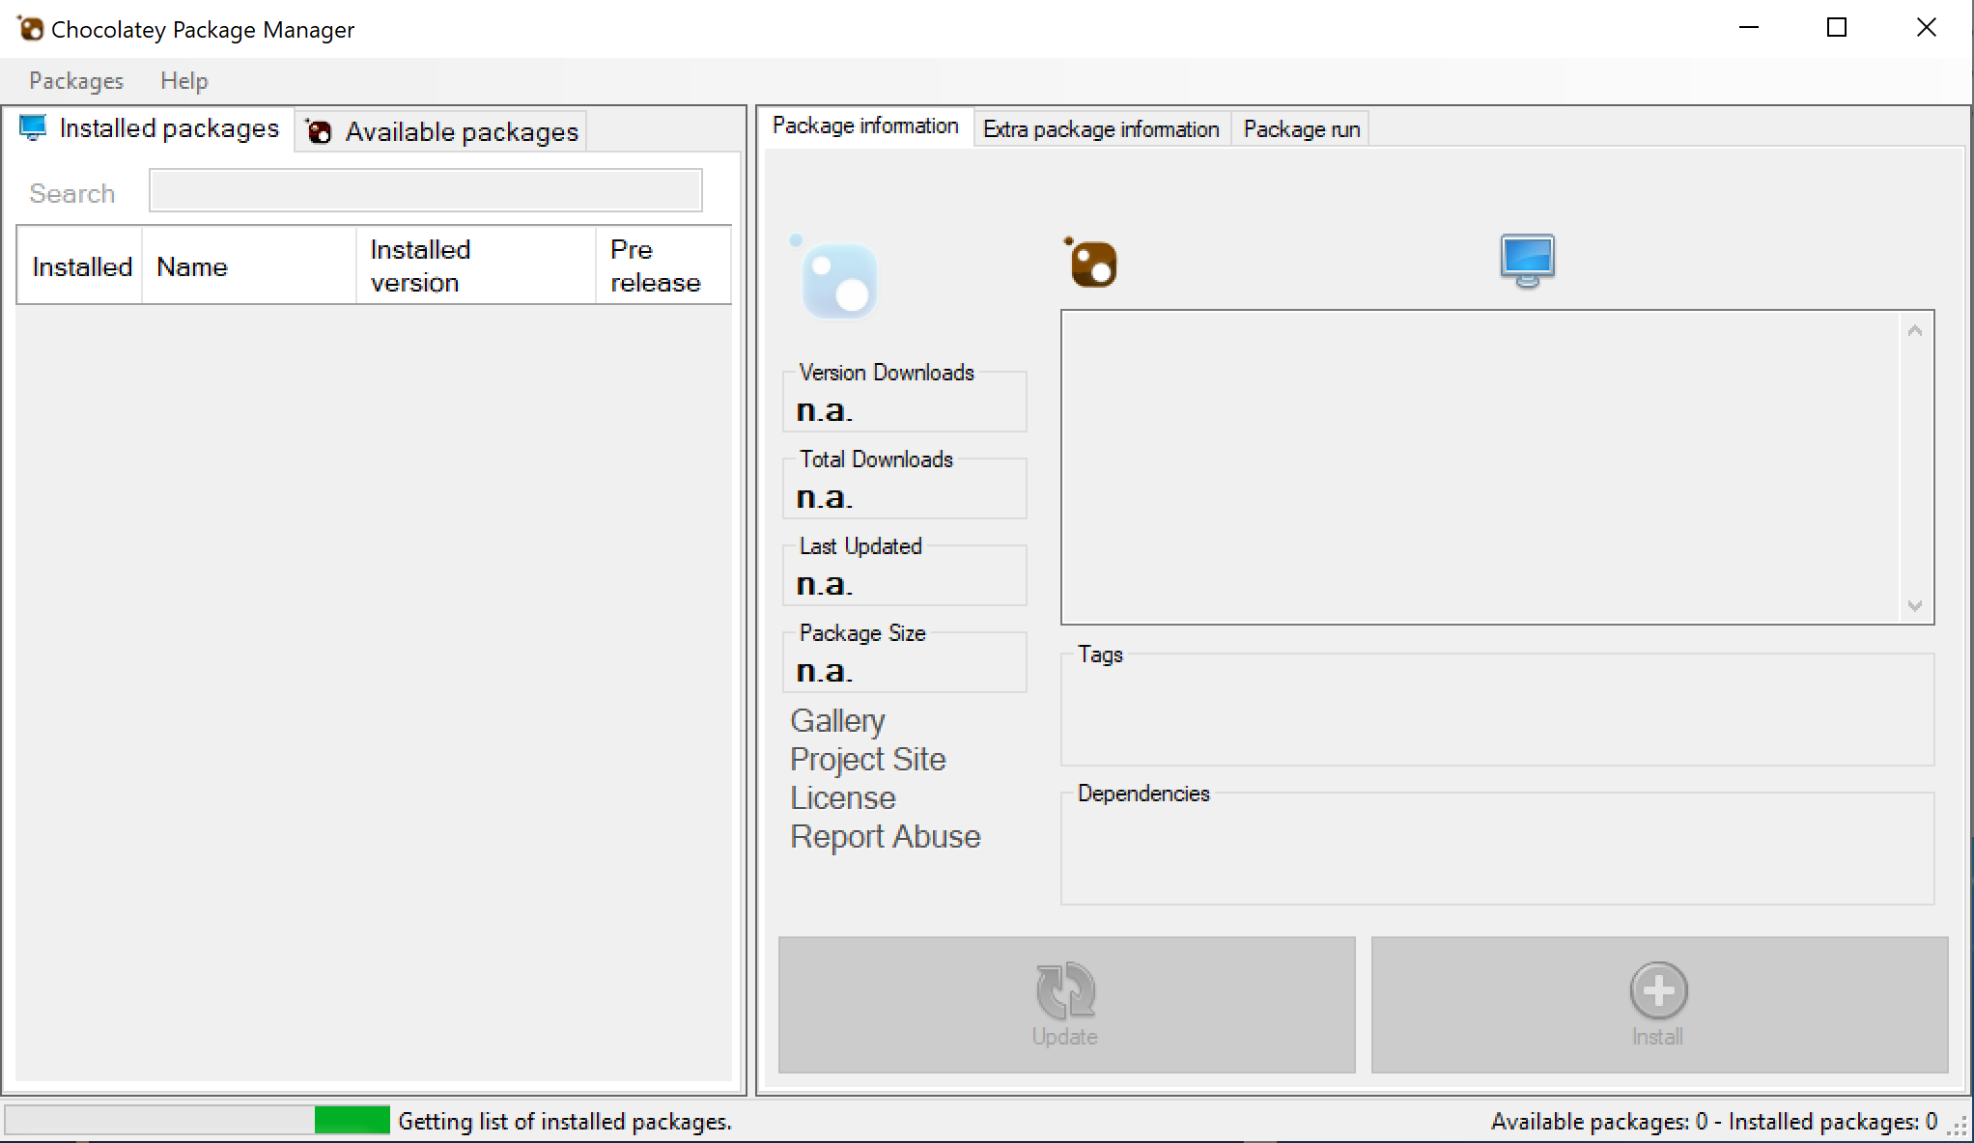
Task: Click the Tags group box
Action: click(1498, 706)
